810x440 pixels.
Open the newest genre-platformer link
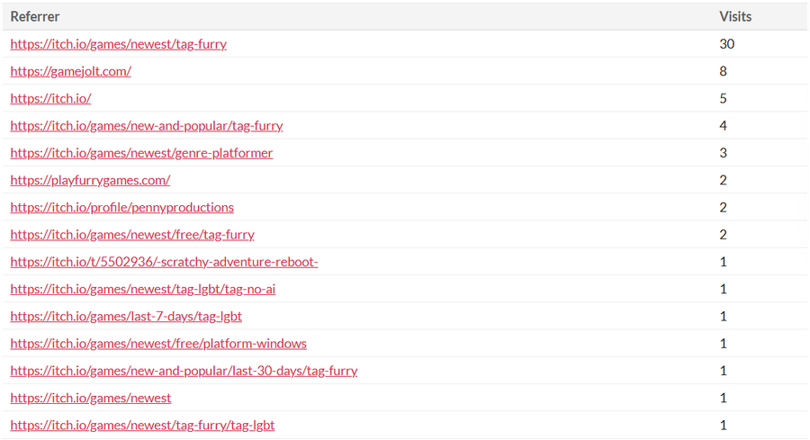tap(141, 153)
